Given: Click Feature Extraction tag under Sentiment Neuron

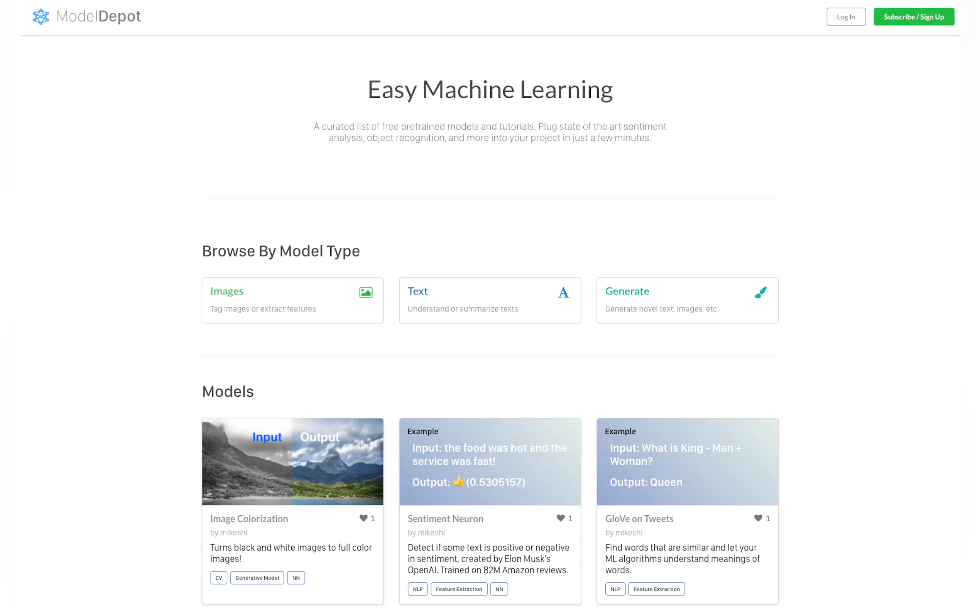Looking at the screenshot, I should tap(459, 589).
